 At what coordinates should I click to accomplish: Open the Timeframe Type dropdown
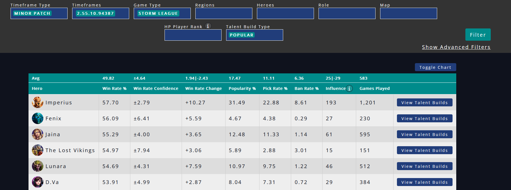pos(39,13)
